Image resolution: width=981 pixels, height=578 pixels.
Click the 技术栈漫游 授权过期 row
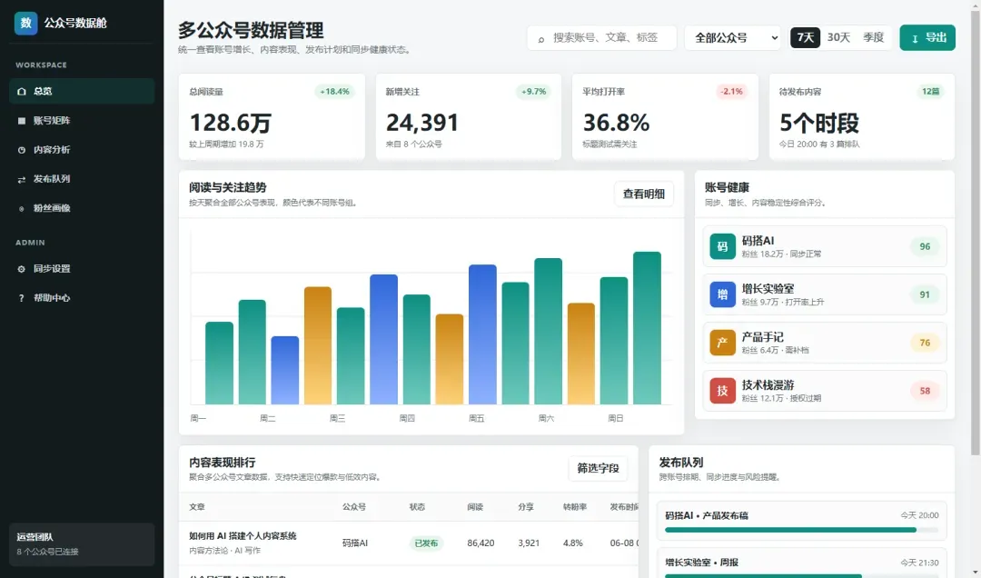825,391
